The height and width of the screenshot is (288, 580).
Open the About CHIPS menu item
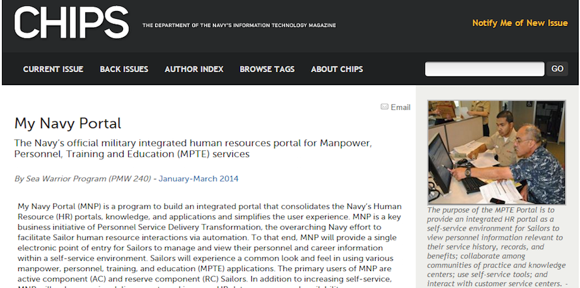pos(337,69)
